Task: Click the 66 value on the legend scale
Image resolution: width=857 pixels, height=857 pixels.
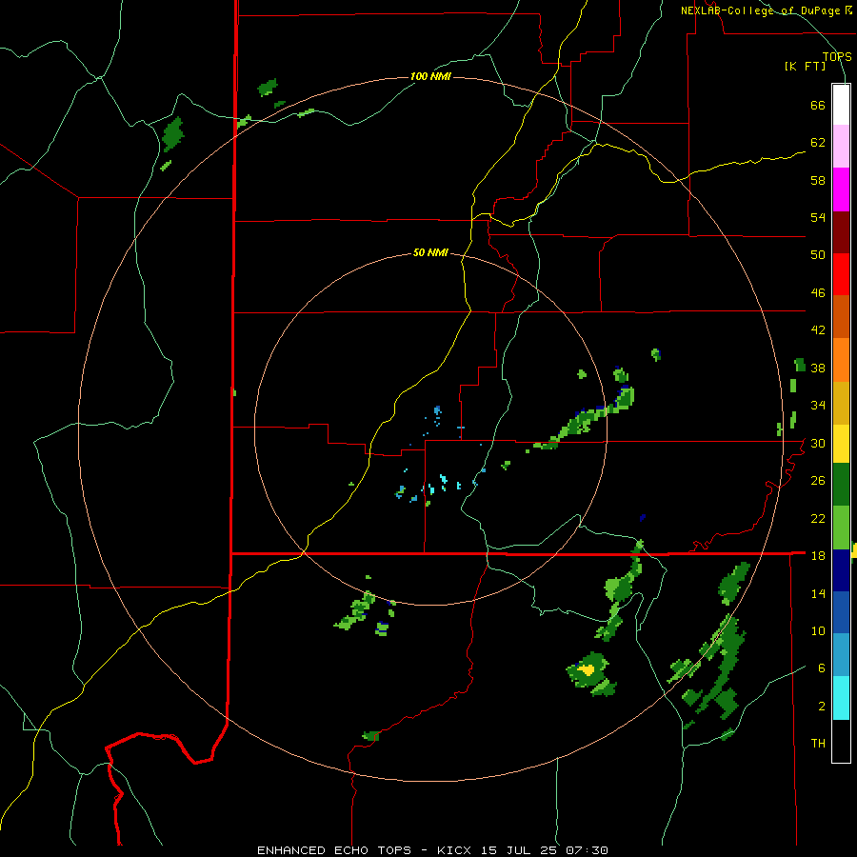Action: 818,106
